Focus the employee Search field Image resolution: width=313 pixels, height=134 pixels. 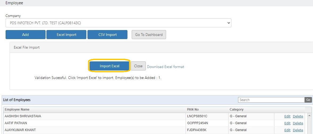[x=271, y=100]
